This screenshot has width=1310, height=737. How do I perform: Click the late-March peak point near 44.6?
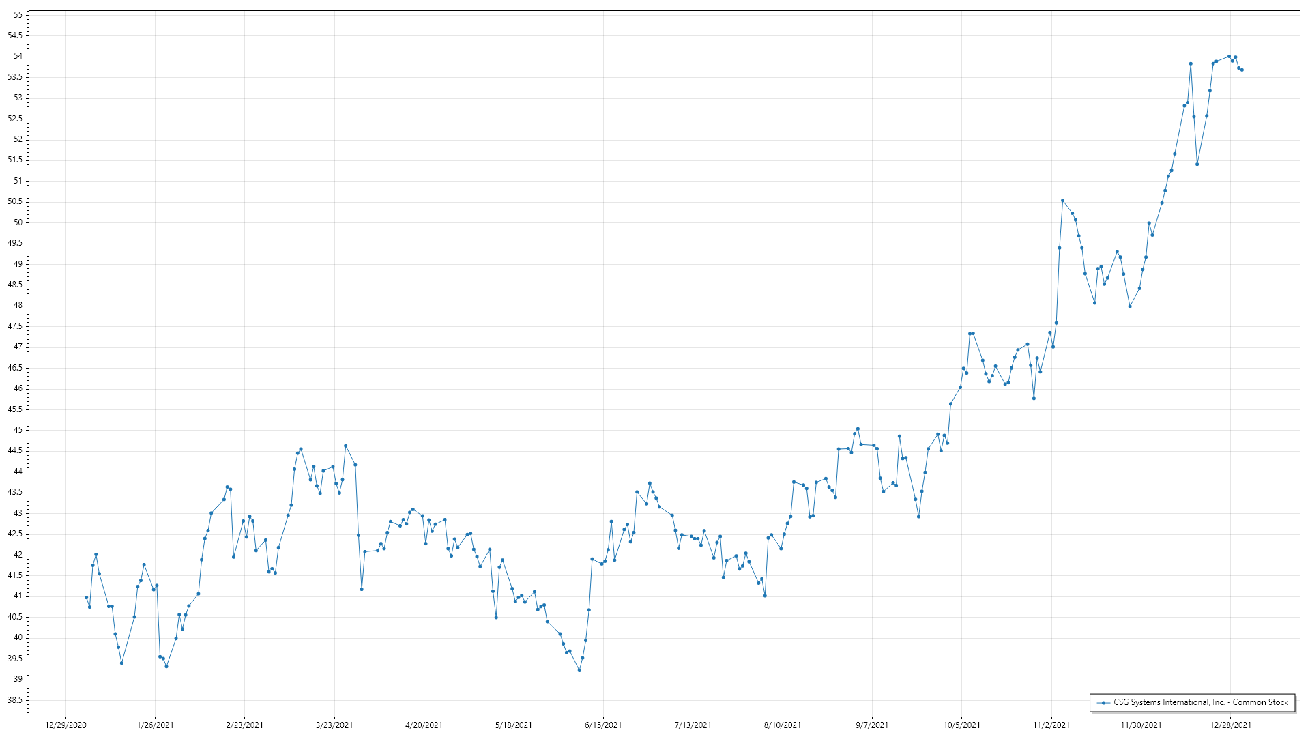coord(345,446)
